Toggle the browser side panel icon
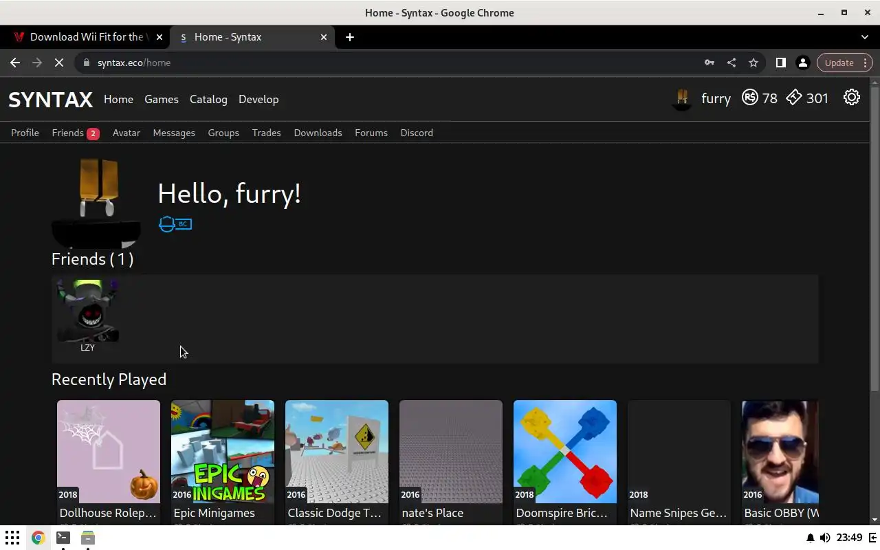 [x=780, y=63]
